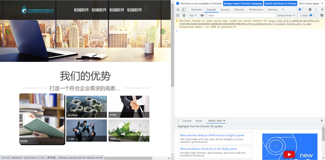Dismiss the language infobar with its X
Viewport: 325px width, 160px height.
[322, 3]
